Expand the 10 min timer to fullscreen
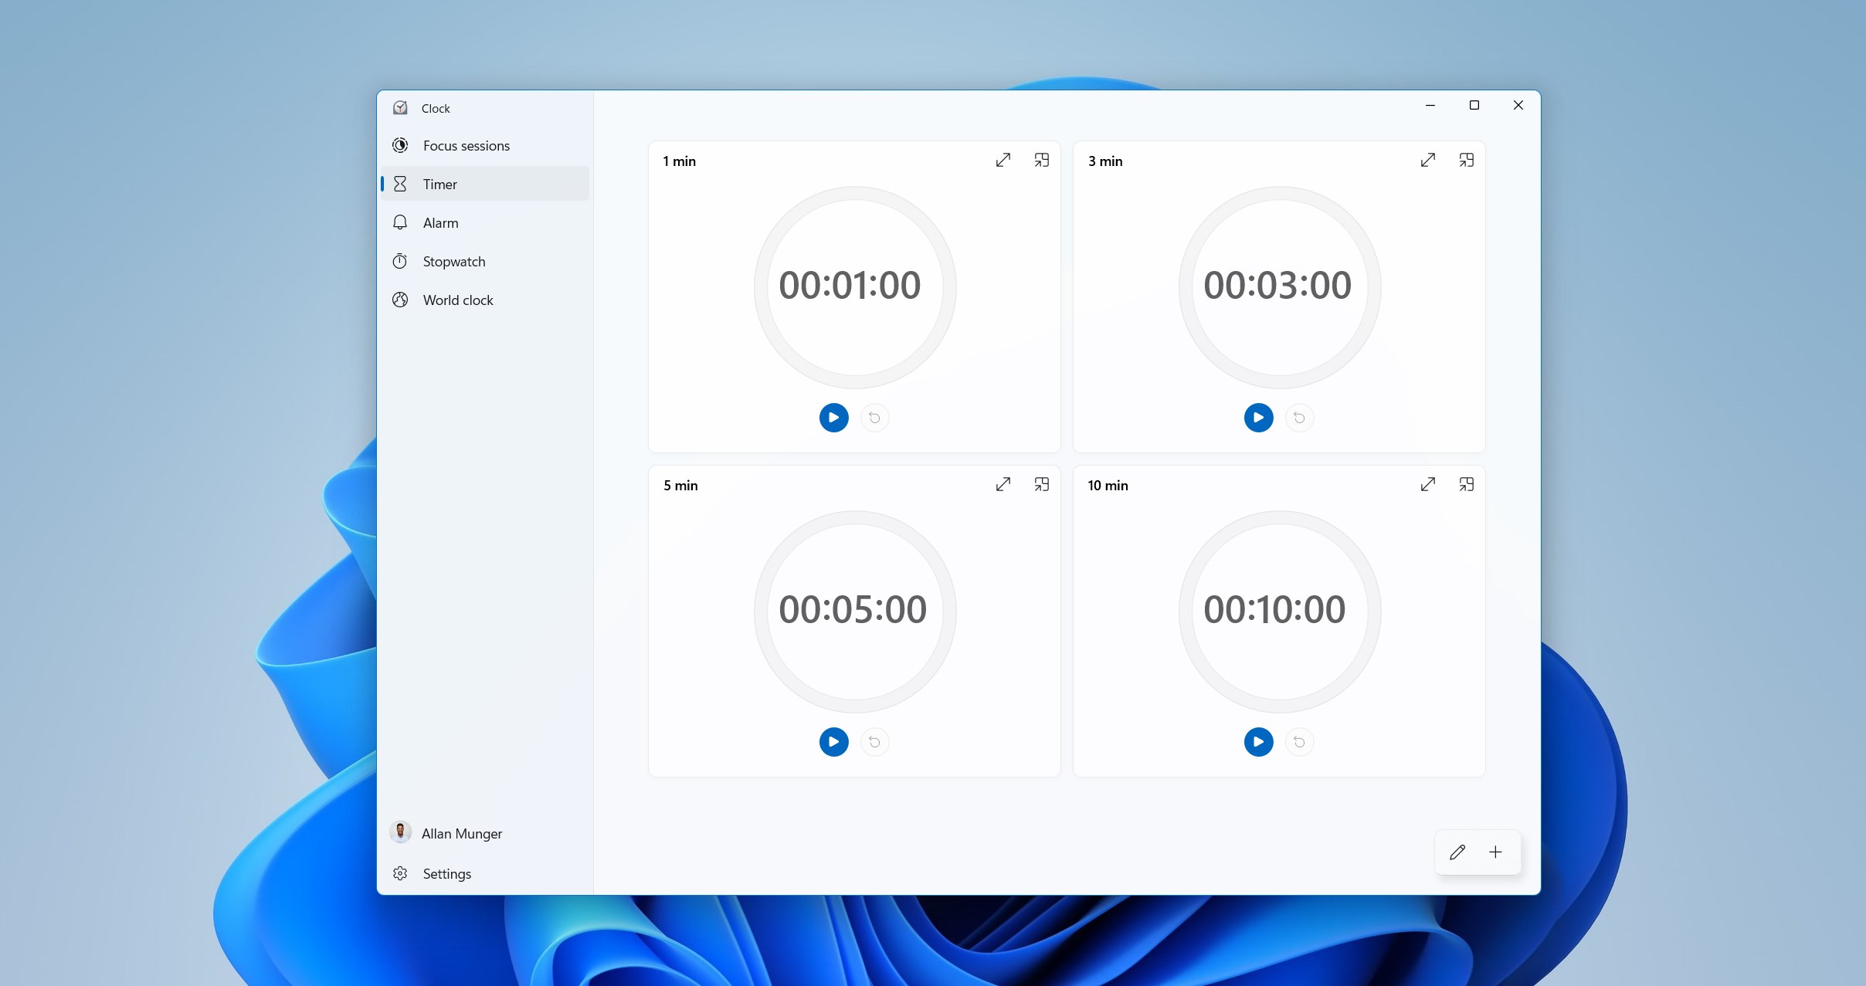 1427,484
